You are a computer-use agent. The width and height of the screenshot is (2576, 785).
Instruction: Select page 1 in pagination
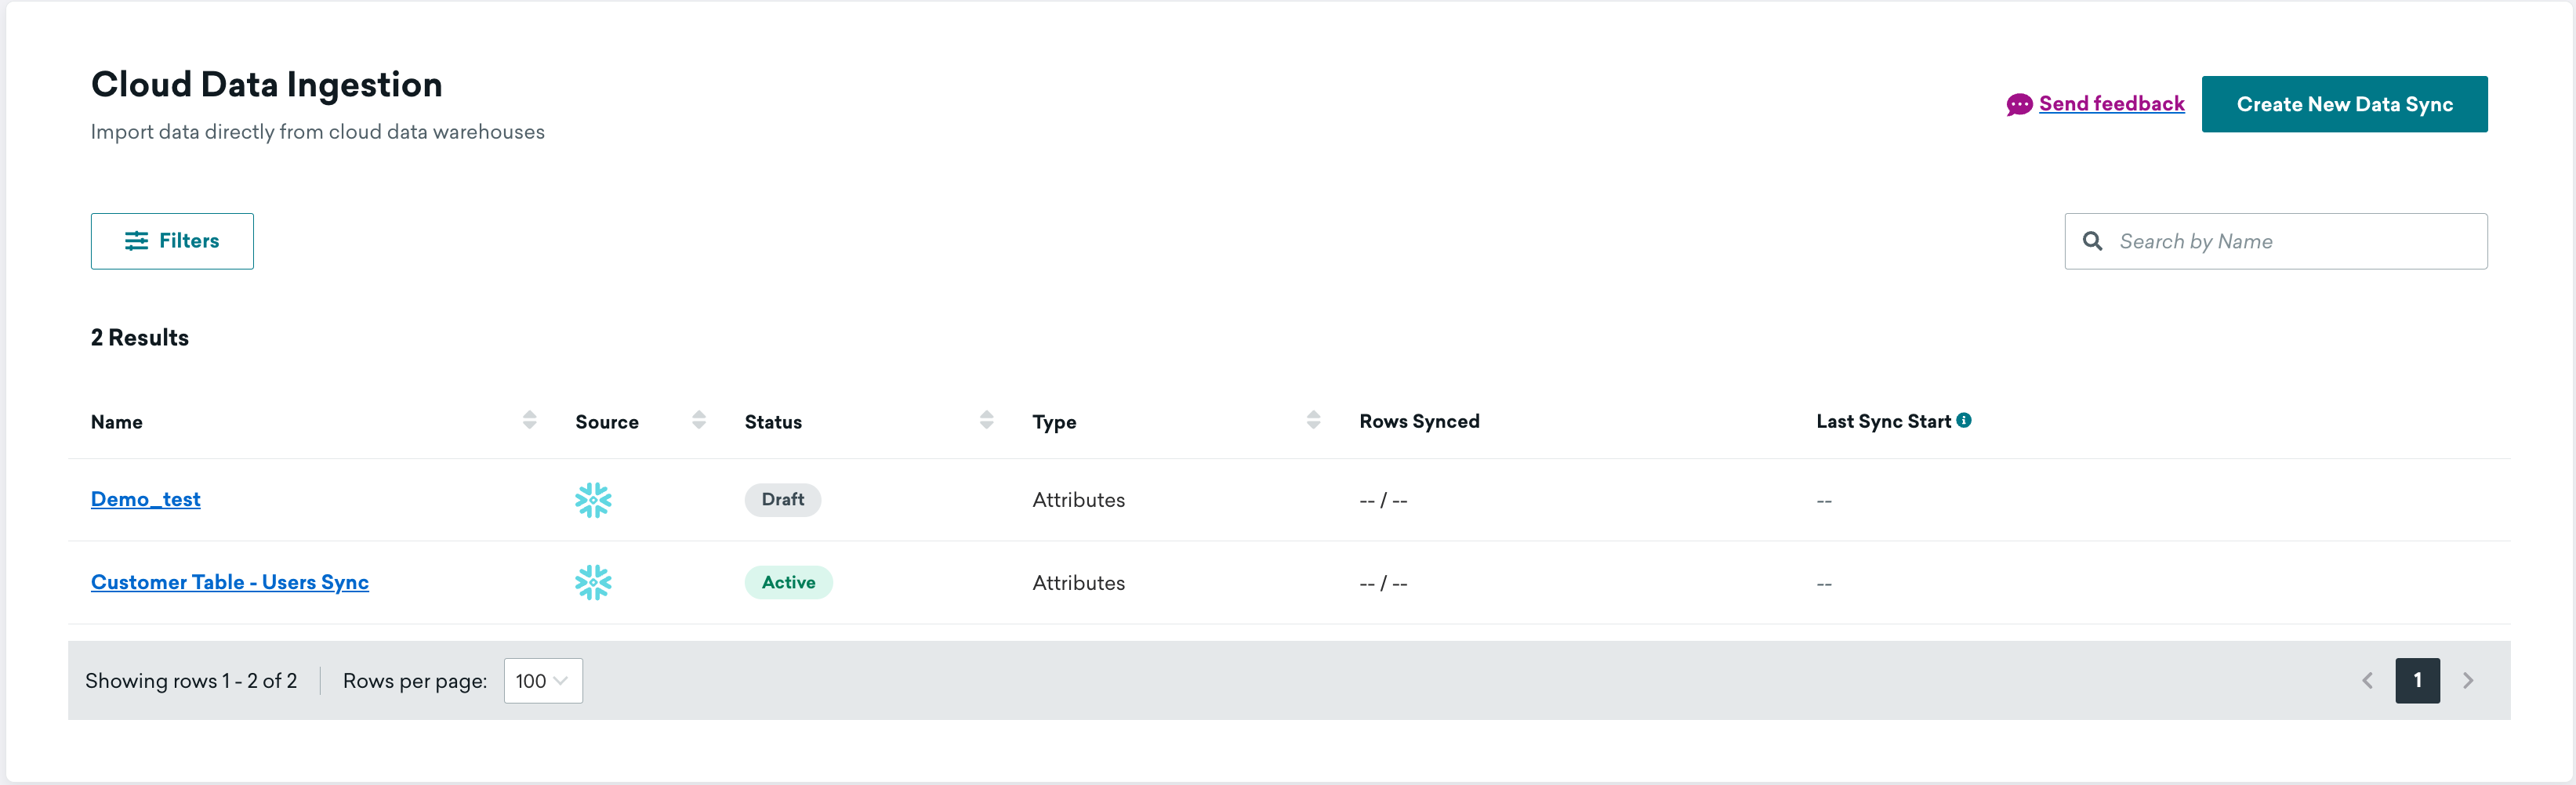point(2417,681)
